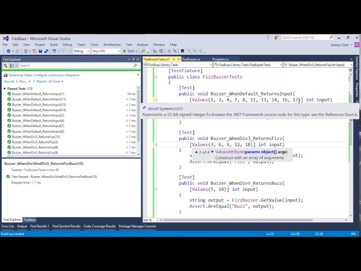361x271 pixels.
Task: Select test Buzzer_WhenDiv3_ReturnsFizz(12)
Action: coord(36,137)
